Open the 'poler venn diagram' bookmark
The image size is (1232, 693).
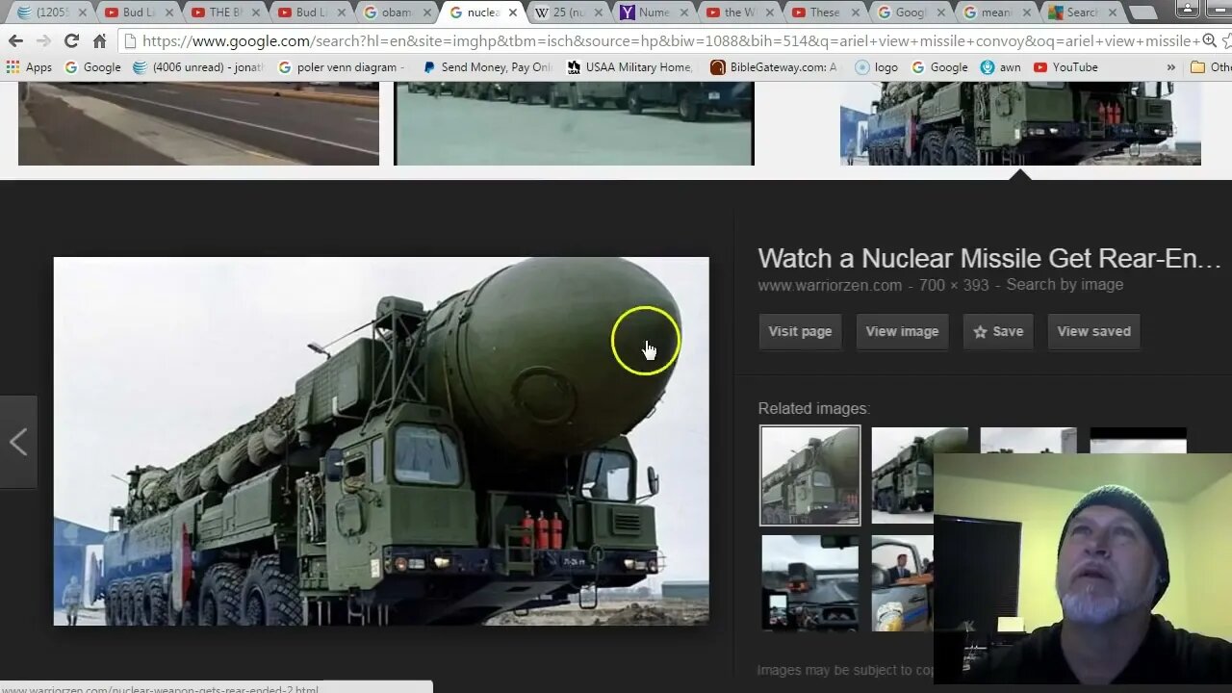point(343,67)
